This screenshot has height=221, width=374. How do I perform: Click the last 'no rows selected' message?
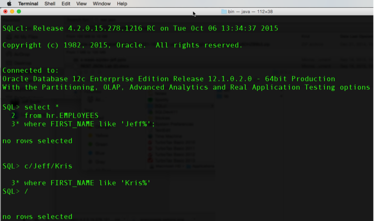click(x=37, y=216)
